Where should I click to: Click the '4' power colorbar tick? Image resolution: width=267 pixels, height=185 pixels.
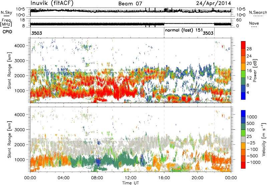pos(248,93)
